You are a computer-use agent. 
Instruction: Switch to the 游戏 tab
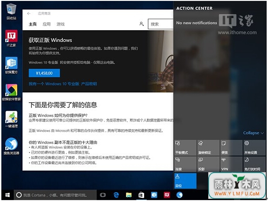(x=61, y=24)
